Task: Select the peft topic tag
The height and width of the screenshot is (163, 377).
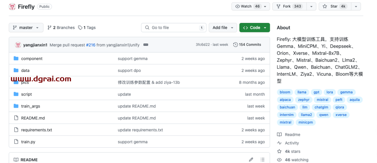Action: coord(339,100)
